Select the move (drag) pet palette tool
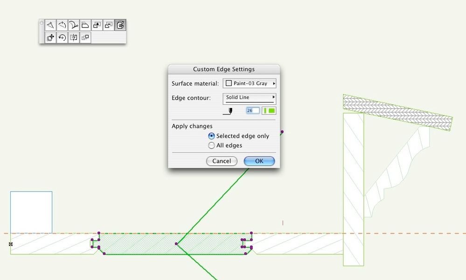The width and height of the screenshot is (466, 280). pos(50,37)
